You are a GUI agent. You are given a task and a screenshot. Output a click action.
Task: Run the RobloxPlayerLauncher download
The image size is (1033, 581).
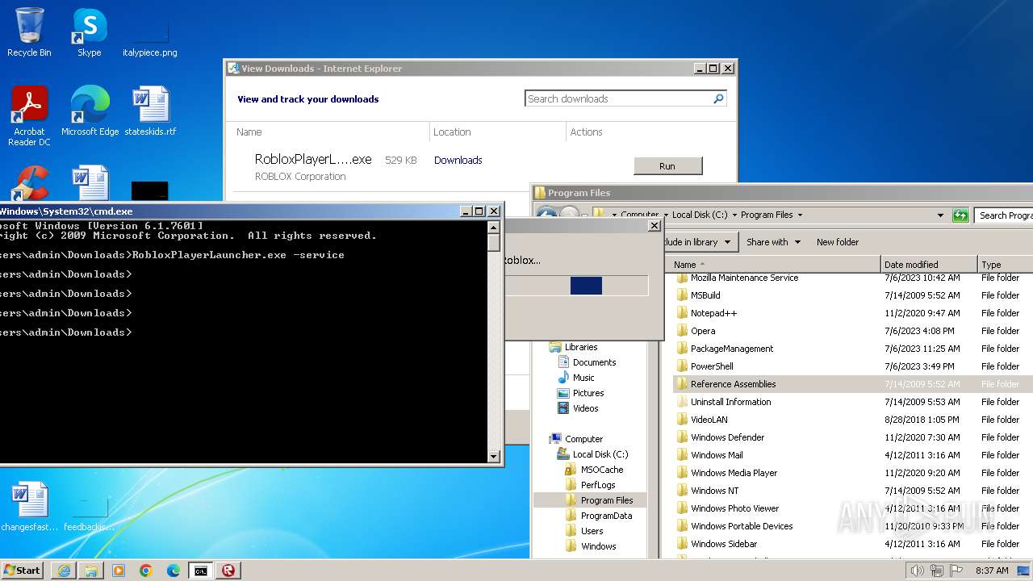click(667, 166)
